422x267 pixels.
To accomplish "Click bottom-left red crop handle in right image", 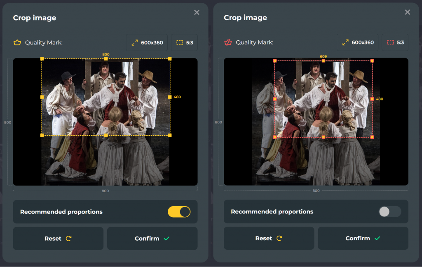I will 275,137.
